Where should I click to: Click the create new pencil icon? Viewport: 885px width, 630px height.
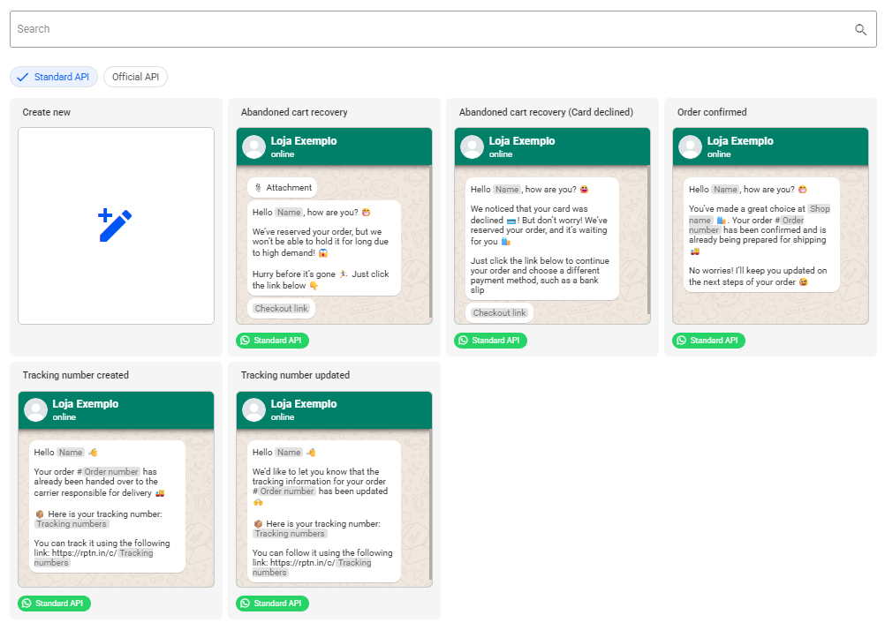(x=116, y=226)
